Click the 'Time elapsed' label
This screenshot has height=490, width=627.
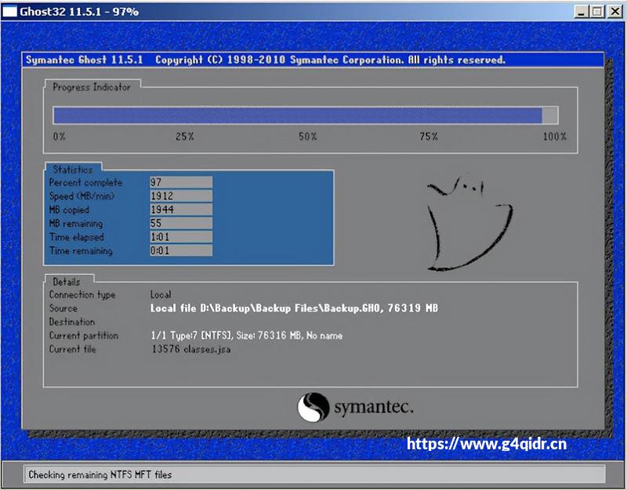click(x=76, y=237)
